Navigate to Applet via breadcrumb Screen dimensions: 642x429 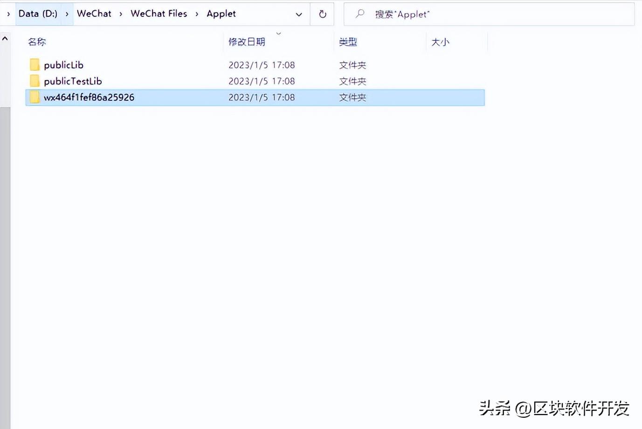point(221,14)
